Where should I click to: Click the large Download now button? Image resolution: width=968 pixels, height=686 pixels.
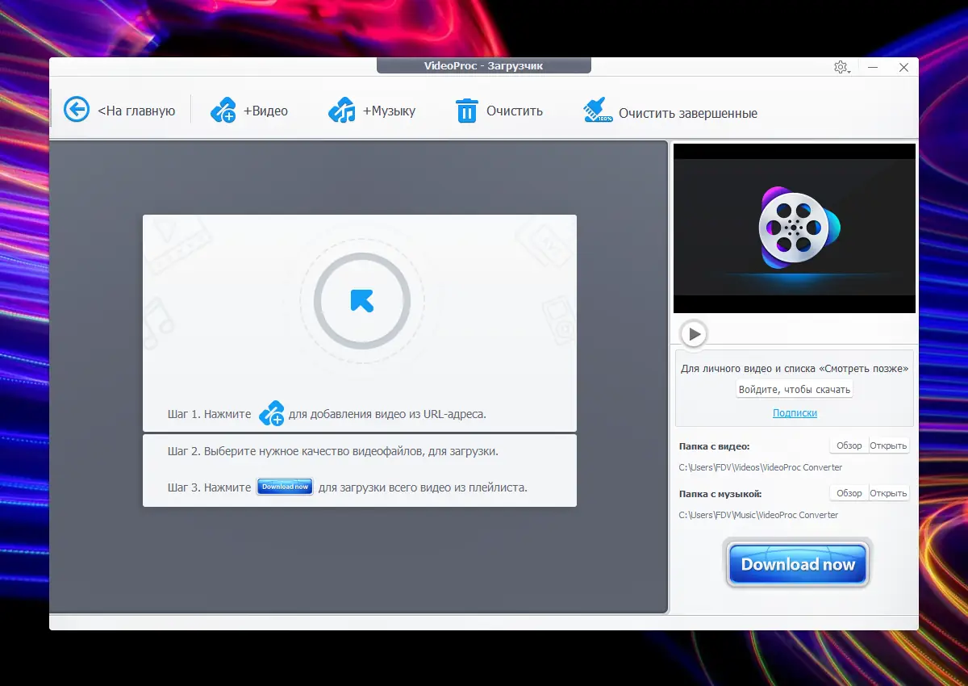pyautogui.click(x=797, y=564)
